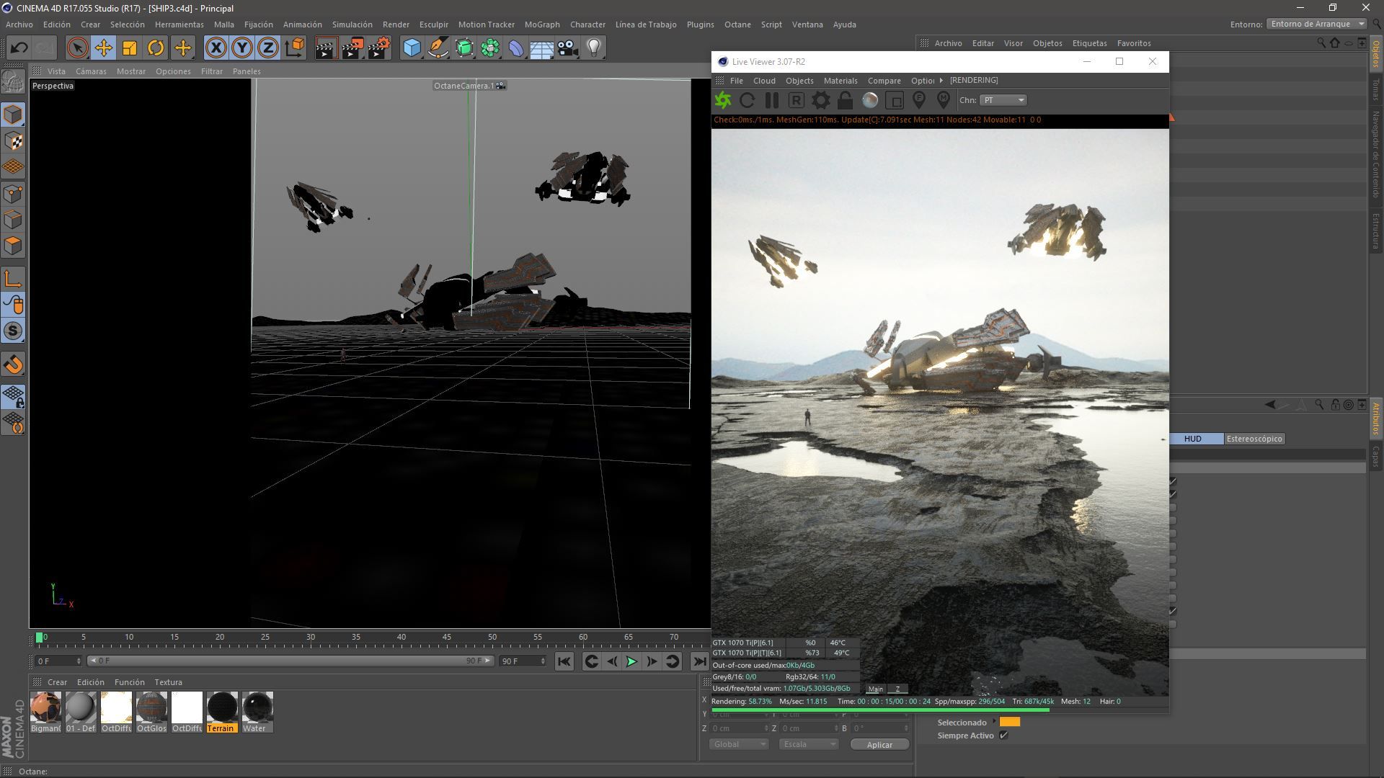Open the Materials menu in Live Viewer
This screenshot has height=778, width=1384.
(840, 81)
